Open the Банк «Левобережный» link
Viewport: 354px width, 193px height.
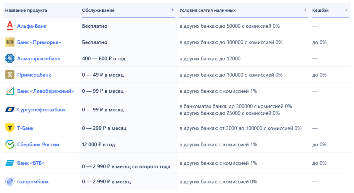tap(46, 91)
